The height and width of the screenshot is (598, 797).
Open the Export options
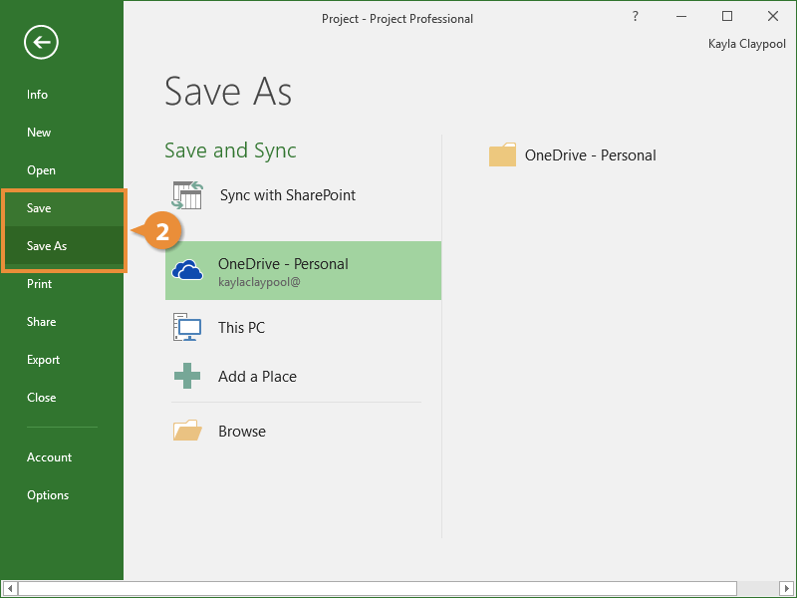tap(43, 360)
